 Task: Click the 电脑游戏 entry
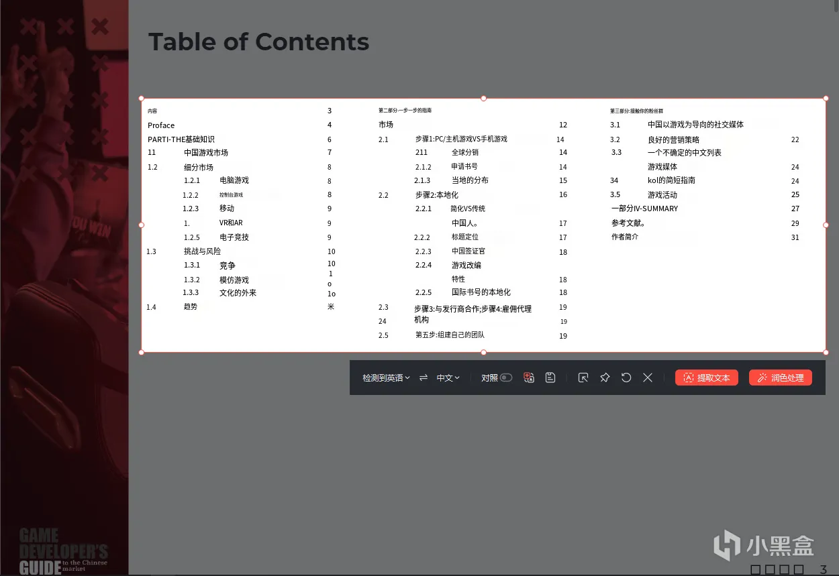coord(234,180)
